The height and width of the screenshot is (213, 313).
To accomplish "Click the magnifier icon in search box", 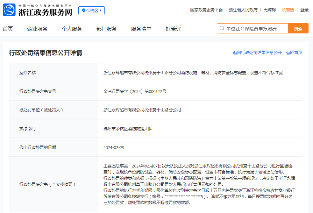I will 222,28.
